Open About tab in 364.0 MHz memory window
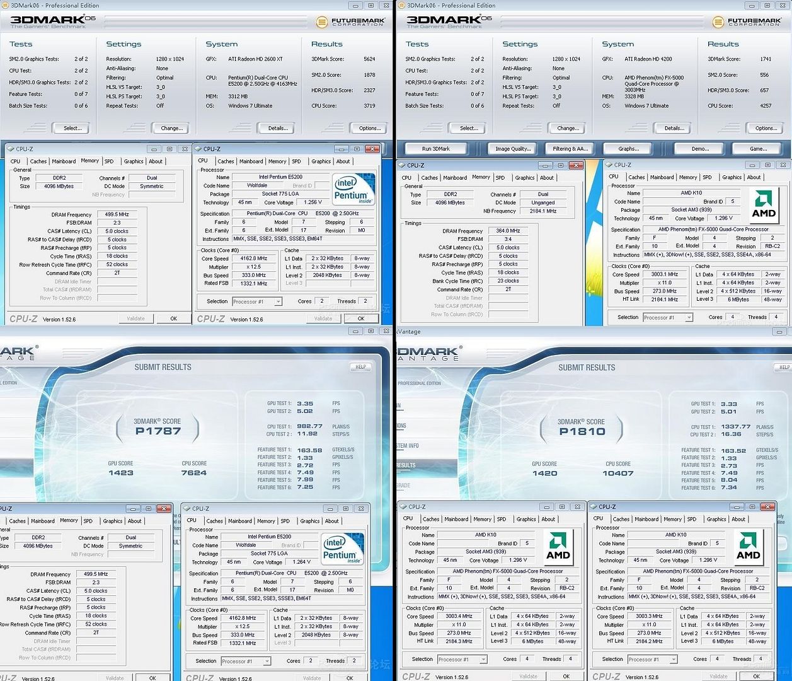This screenshot has height=681, width=792. (x=547, y=178)
